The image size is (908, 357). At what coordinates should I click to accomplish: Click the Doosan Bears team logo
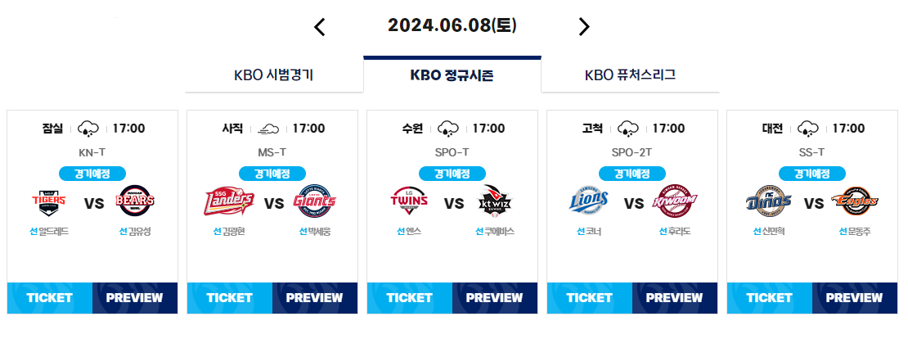136,201
